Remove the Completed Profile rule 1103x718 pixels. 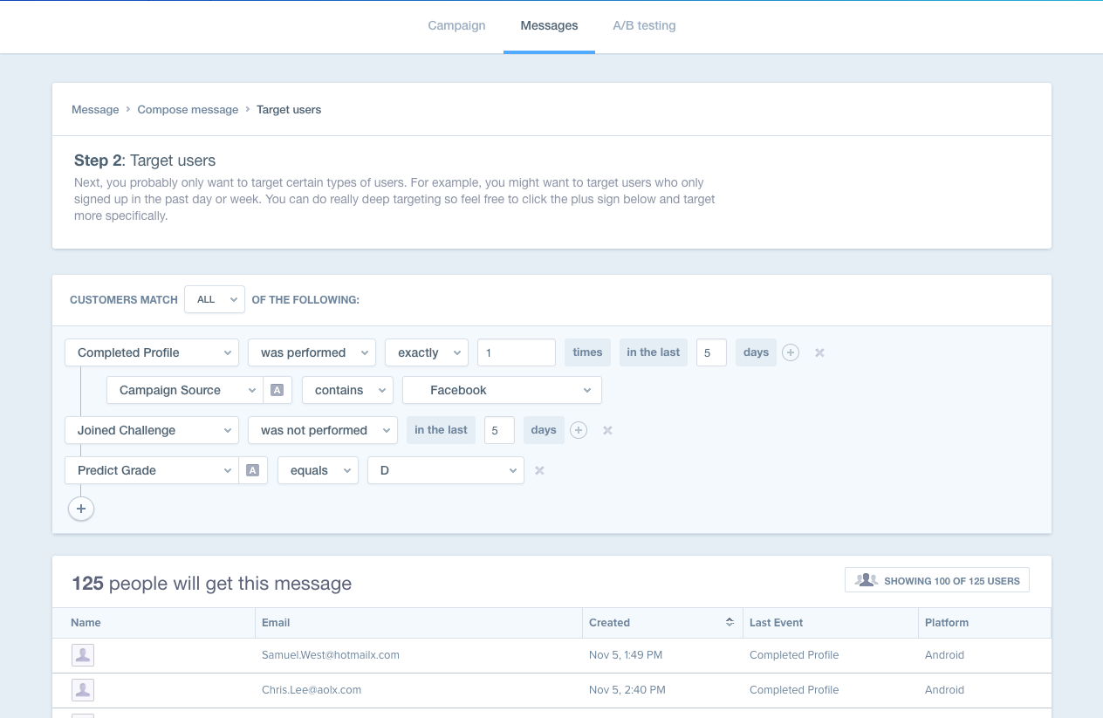[819, 352]
